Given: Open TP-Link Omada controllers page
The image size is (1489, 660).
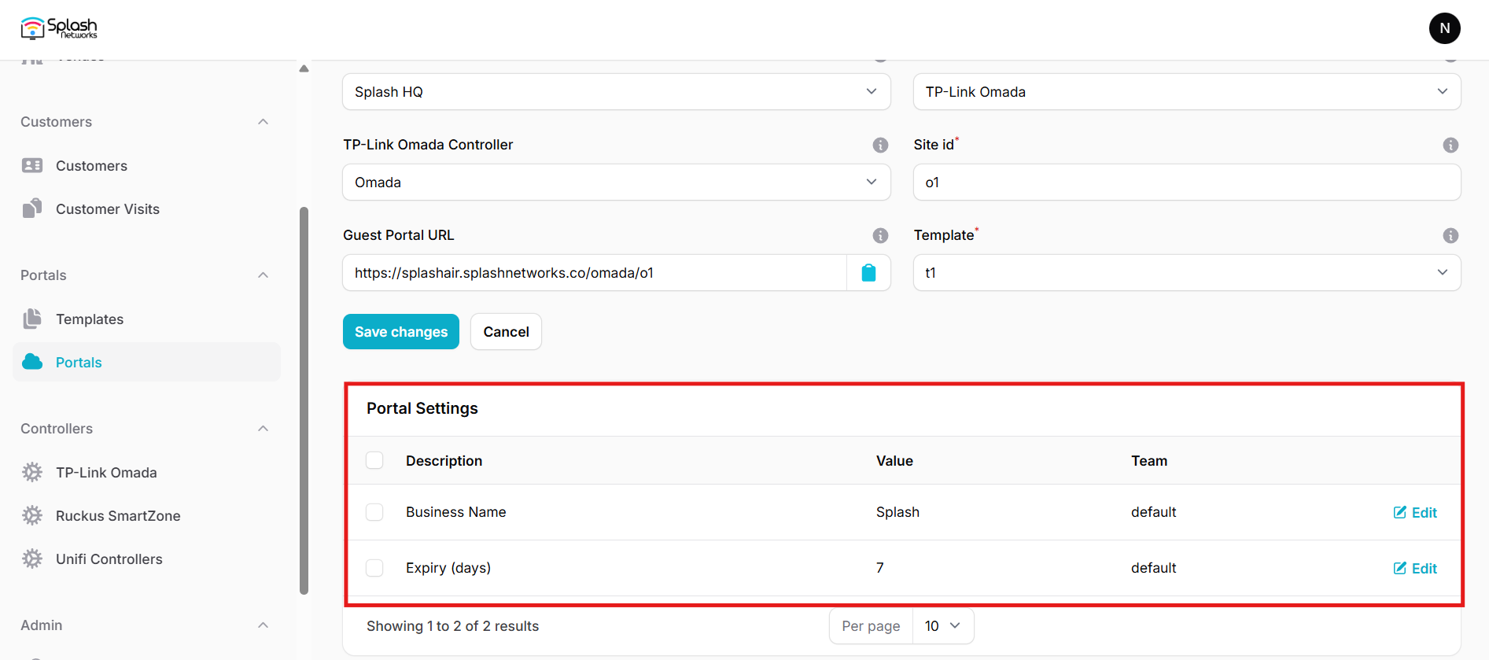Looking at the screenshot, I should pos(146,472).
